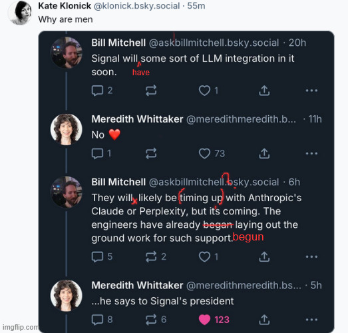Share Meredith Whittaker's "No" post
Screen dimensions: 348x333
[264, 153]
